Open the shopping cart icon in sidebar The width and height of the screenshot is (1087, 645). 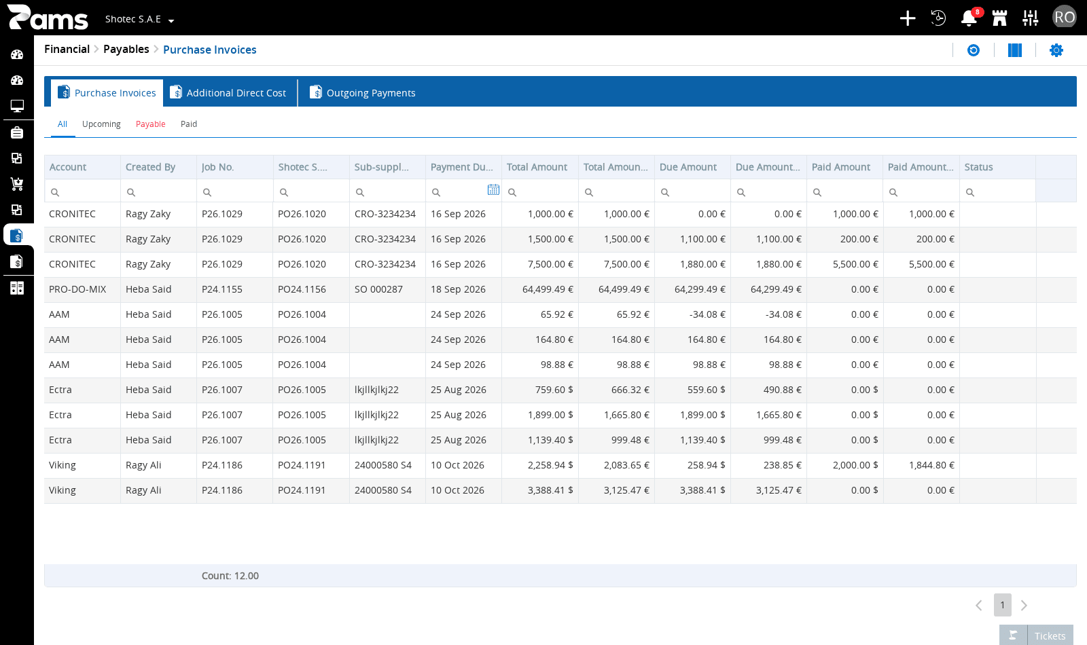tap(17, 184)
